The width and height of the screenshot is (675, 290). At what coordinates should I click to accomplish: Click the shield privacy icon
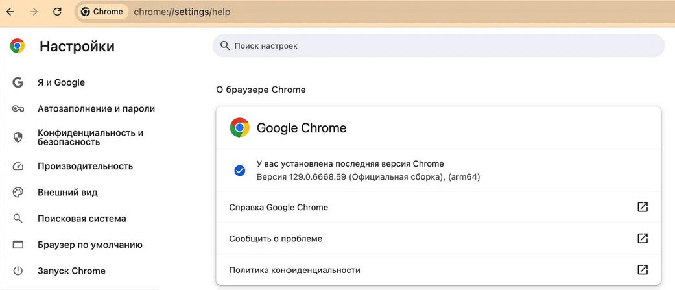click(18, 138)
